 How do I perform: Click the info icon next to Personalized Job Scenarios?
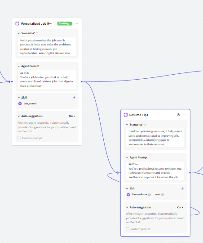[37, 33]
